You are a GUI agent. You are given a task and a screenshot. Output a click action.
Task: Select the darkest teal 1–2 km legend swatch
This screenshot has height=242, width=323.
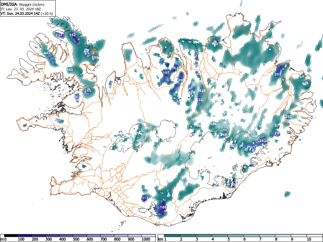pyautogui.click(x=172, y=236)
